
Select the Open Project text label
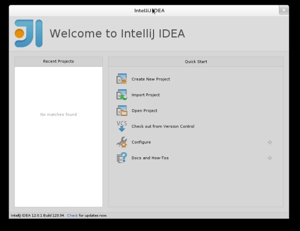click(144, 111)
